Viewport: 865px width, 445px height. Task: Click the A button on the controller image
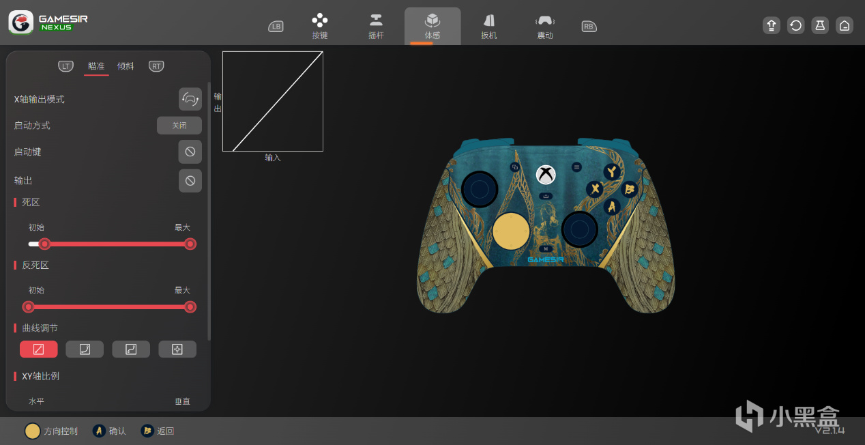[612, 206]
